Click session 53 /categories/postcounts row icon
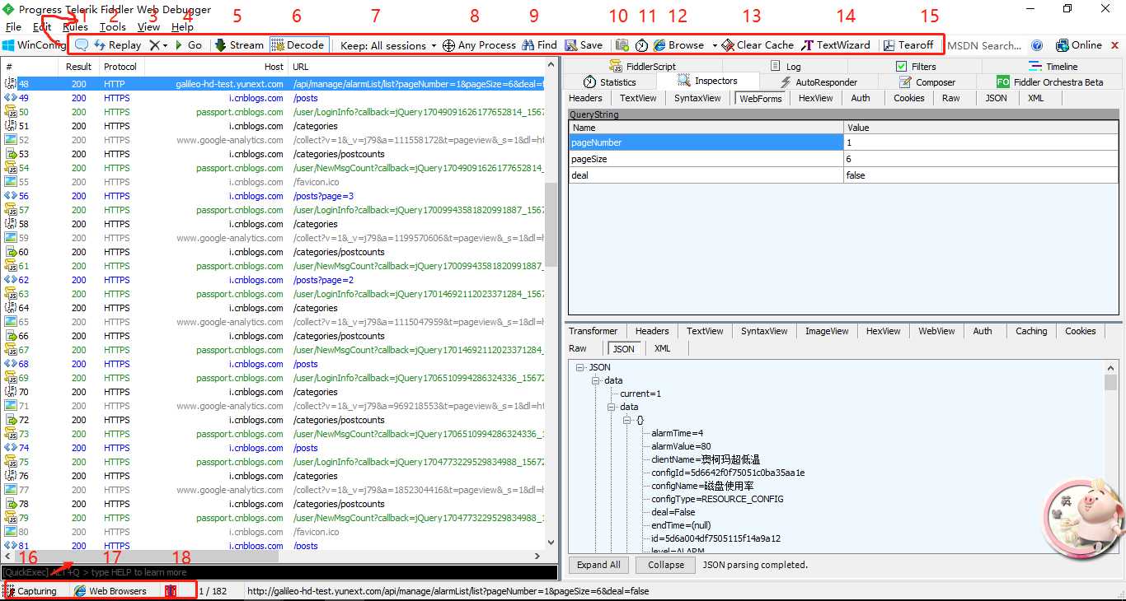The height and width of the screenshot is (601, 1126). [11, 154]
